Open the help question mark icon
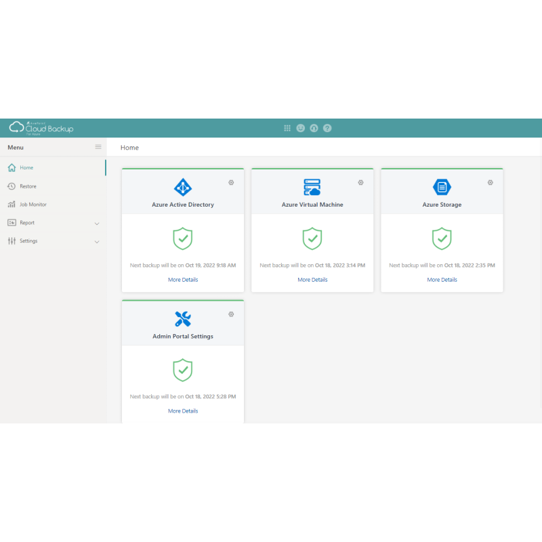This screenshot has width=542, height=542. tap(327, 128)
